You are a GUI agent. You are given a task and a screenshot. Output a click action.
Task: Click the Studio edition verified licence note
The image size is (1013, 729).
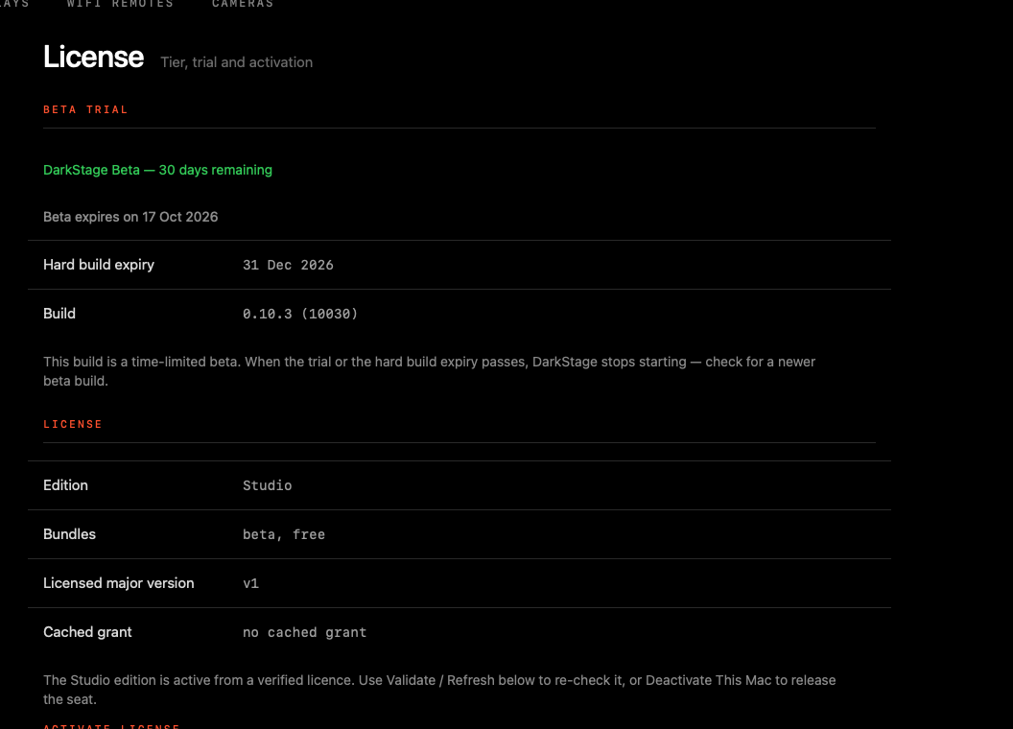point(440,690)
